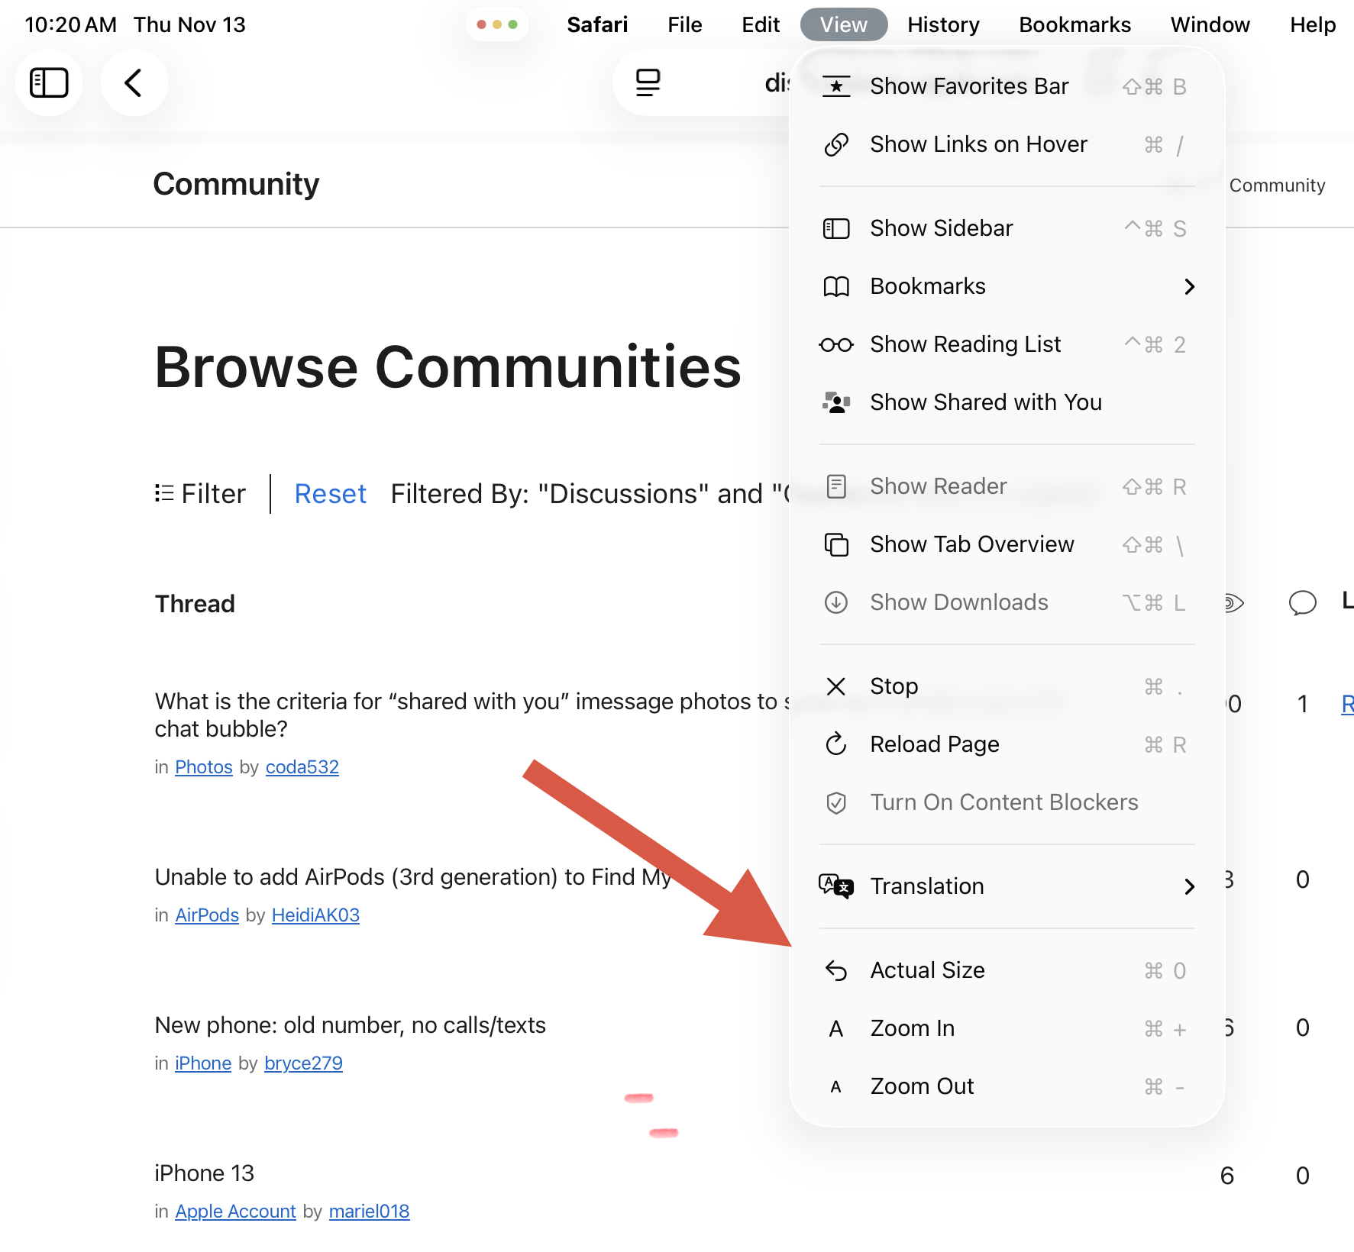Go back with the back arrow button
The width and height of the screenshot is (1354, 1252).
pyautogui.click(x=134, y=82)
